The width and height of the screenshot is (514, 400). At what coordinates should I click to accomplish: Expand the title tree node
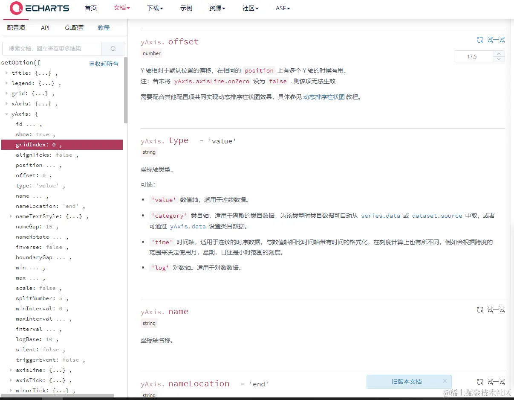point(6,73)
